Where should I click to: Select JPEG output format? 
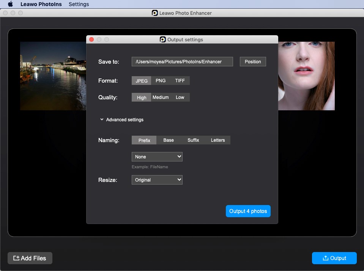point(142,81)
